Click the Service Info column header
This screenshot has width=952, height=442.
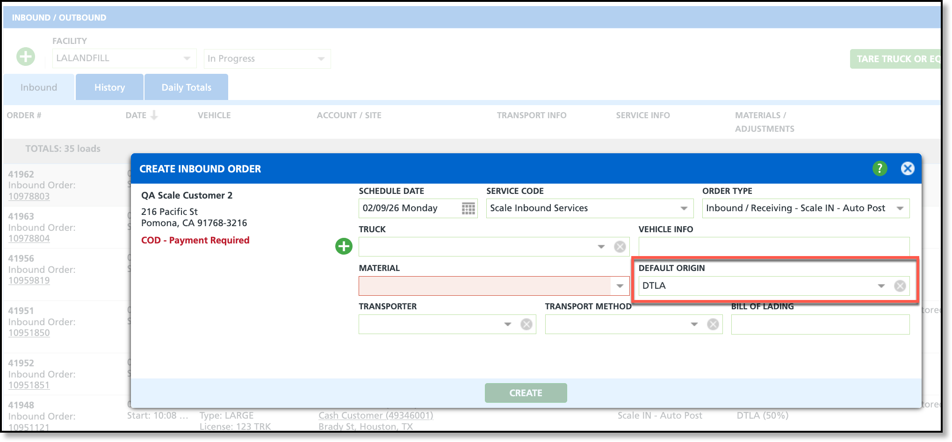point(643,115)
